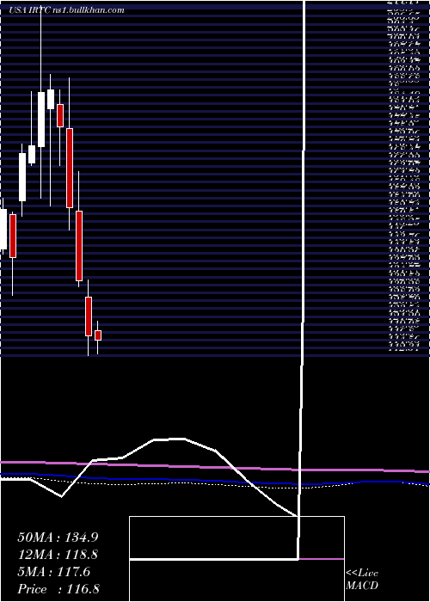430x602 pixels.
Task: Click the Price : 116.8 value
Action: (58, 589)
